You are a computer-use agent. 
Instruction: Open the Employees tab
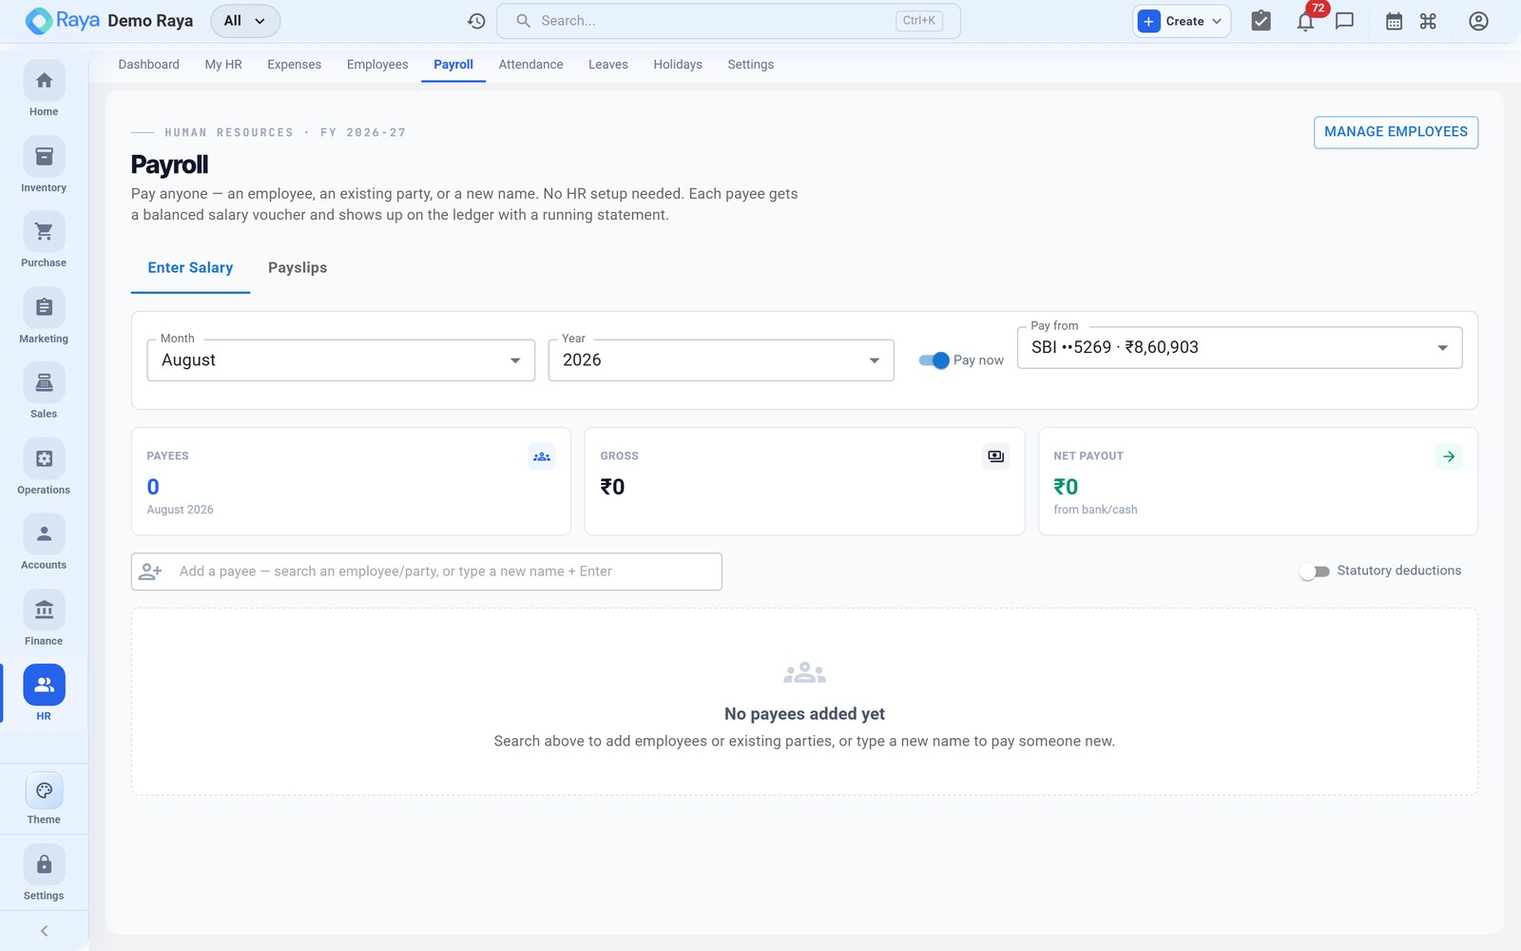click(x=377, y=65)
